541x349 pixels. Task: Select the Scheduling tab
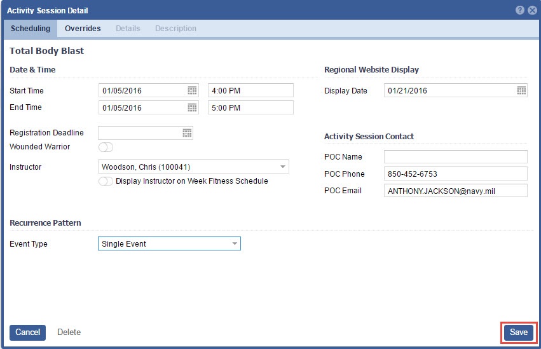(31, 29)
